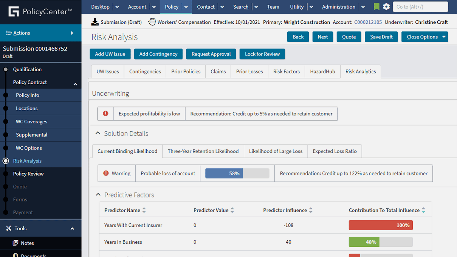Screen dimensions: 457x257
Task: Open the HazardHub tab
Action: click(322, 71)
